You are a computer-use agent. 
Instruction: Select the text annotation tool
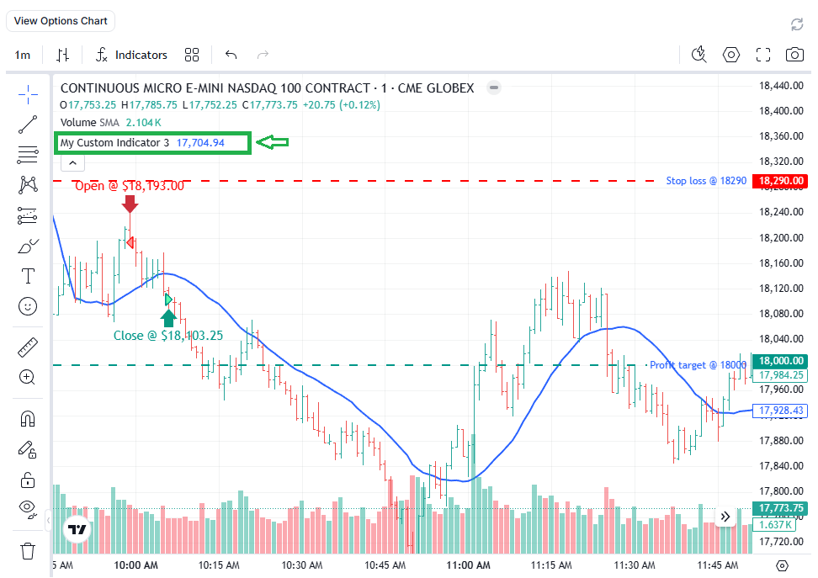[28, 276]
